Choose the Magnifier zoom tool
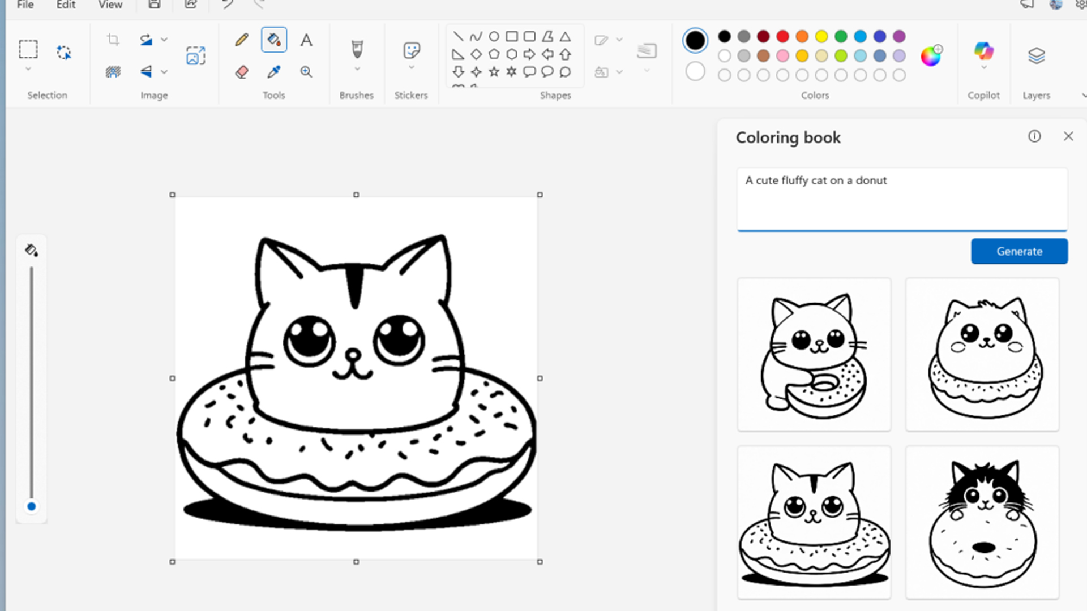The height and width of the screenshot is (611, 1087). (306, 72)
